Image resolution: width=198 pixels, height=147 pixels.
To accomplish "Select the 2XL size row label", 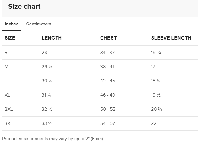I will coord(9,109).
